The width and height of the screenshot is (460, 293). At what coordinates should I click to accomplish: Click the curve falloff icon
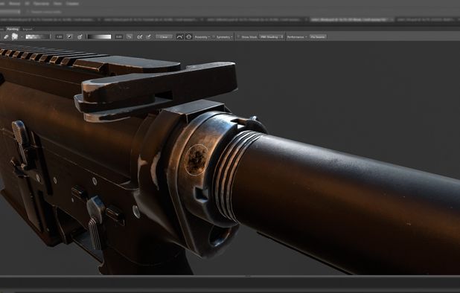[180, 37]
